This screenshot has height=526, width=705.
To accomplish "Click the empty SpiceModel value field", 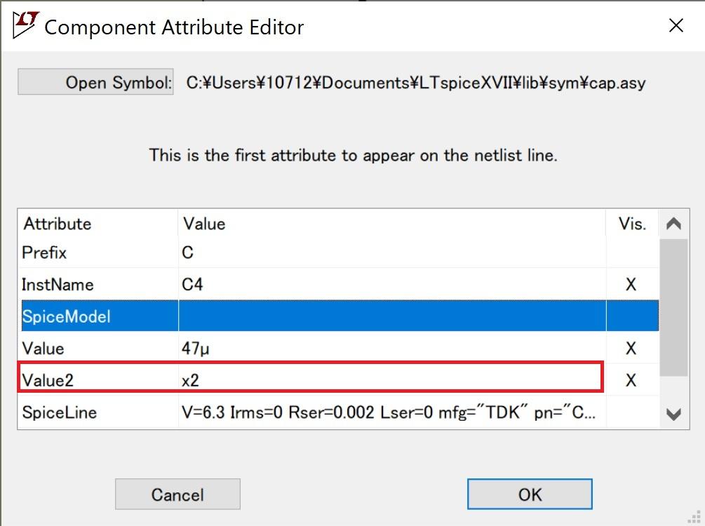I will tap(390, 316).
